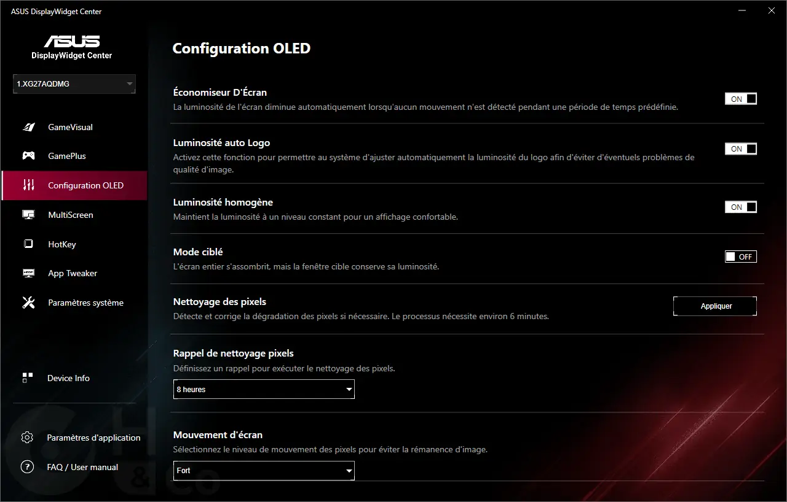Open the Fort screen movement dropdown

click(264, 471)
